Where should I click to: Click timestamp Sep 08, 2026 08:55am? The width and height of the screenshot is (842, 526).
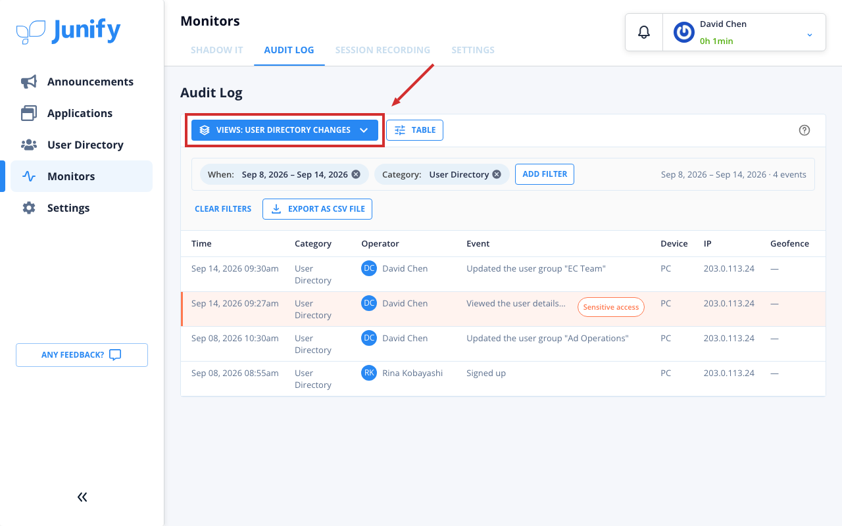tap(235, 373)
